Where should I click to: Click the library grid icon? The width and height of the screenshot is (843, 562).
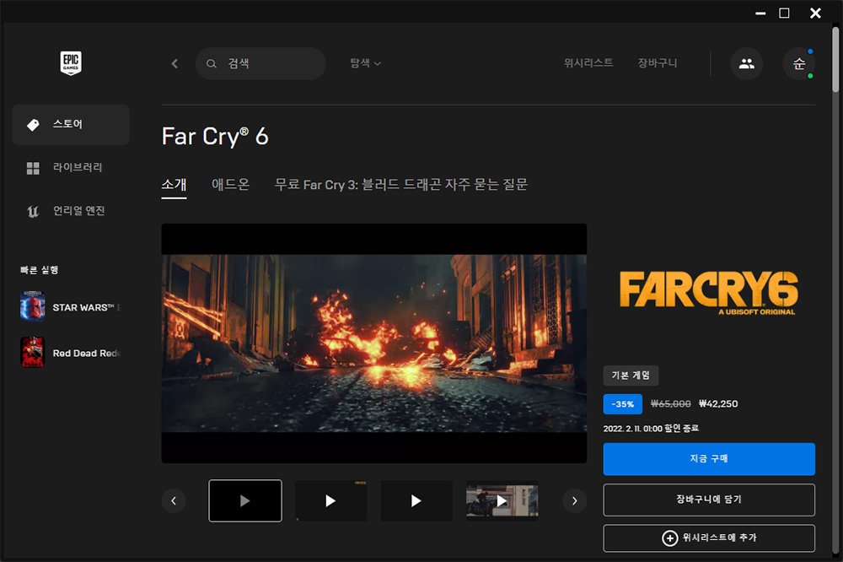point(33,168)
